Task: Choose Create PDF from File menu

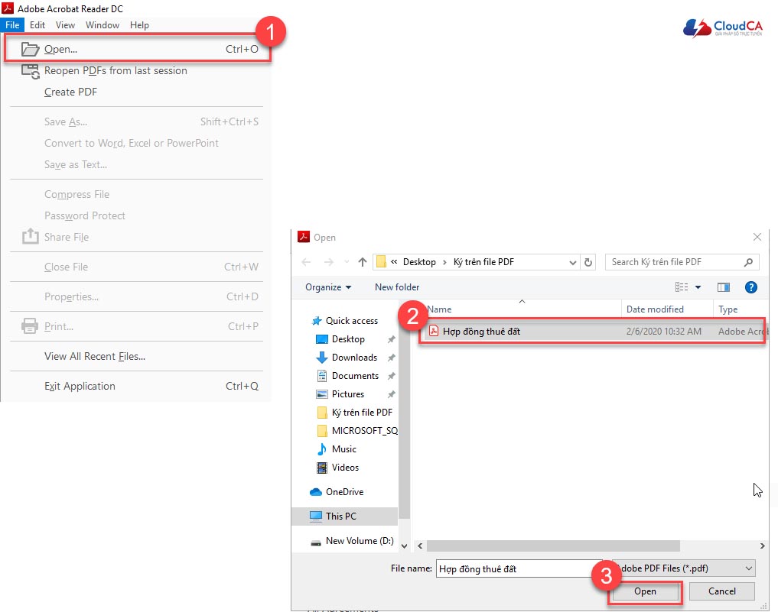Action: tap(136, 92)
